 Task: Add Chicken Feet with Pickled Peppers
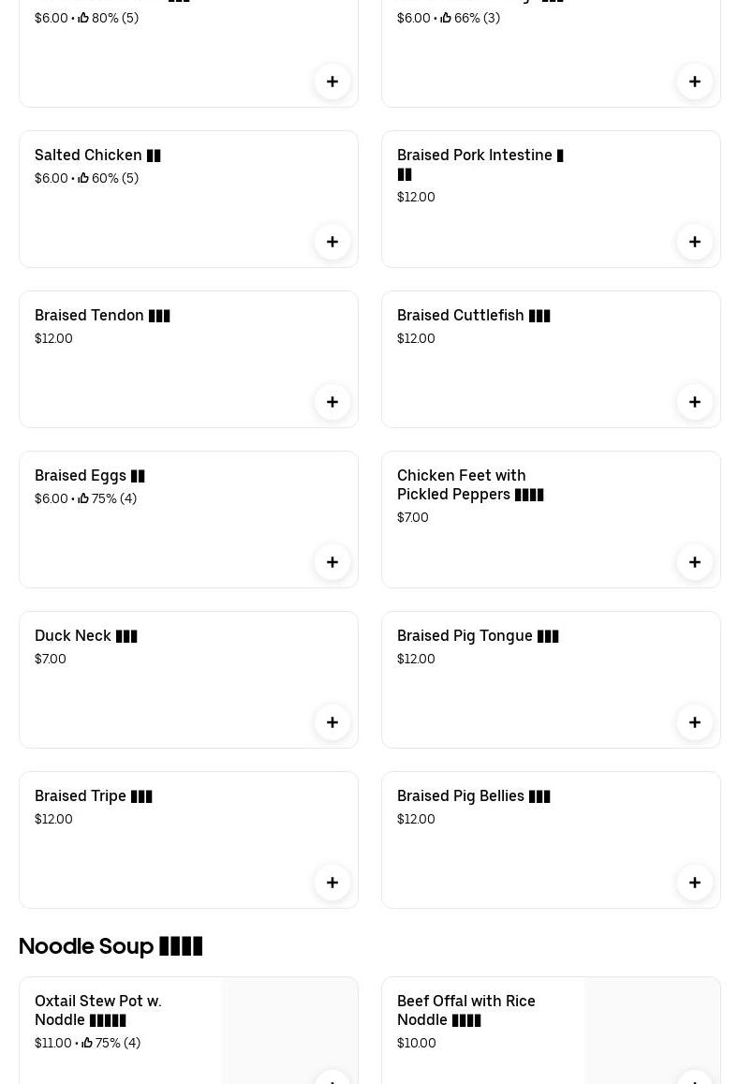tap(695, 562)
